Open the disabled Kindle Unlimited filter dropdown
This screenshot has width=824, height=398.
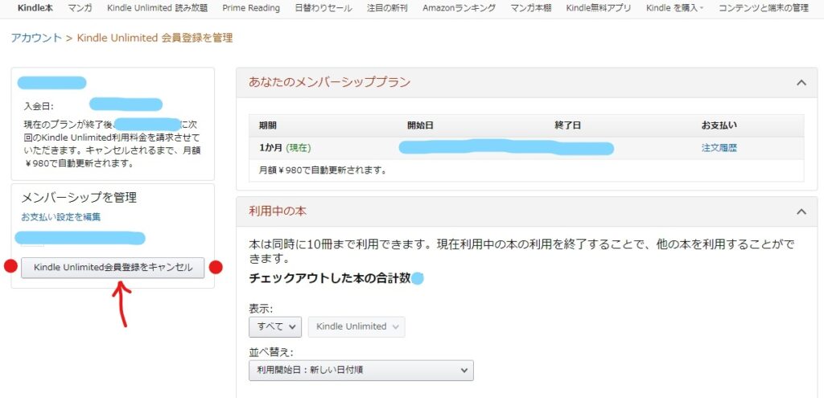click(x=356, y=326)
